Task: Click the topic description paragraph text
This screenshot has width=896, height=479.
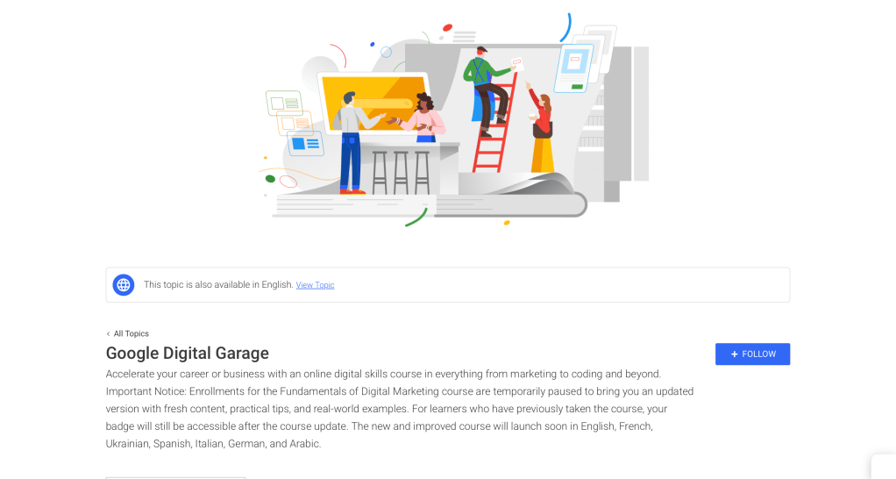Action: click(400, 409)
